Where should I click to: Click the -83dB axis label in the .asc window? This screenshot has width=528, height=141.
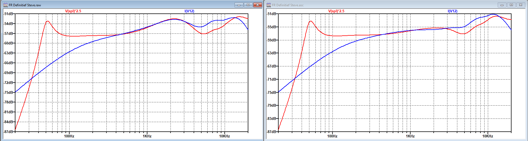click(271, 119)
